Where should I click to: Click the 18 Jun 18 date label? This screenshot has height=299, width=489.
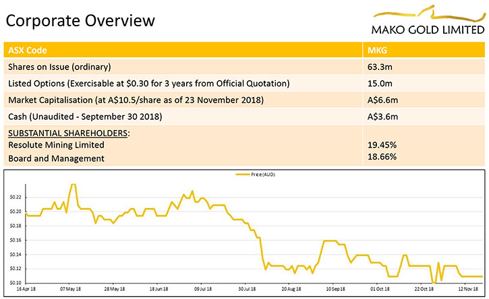tap(159, 289)
